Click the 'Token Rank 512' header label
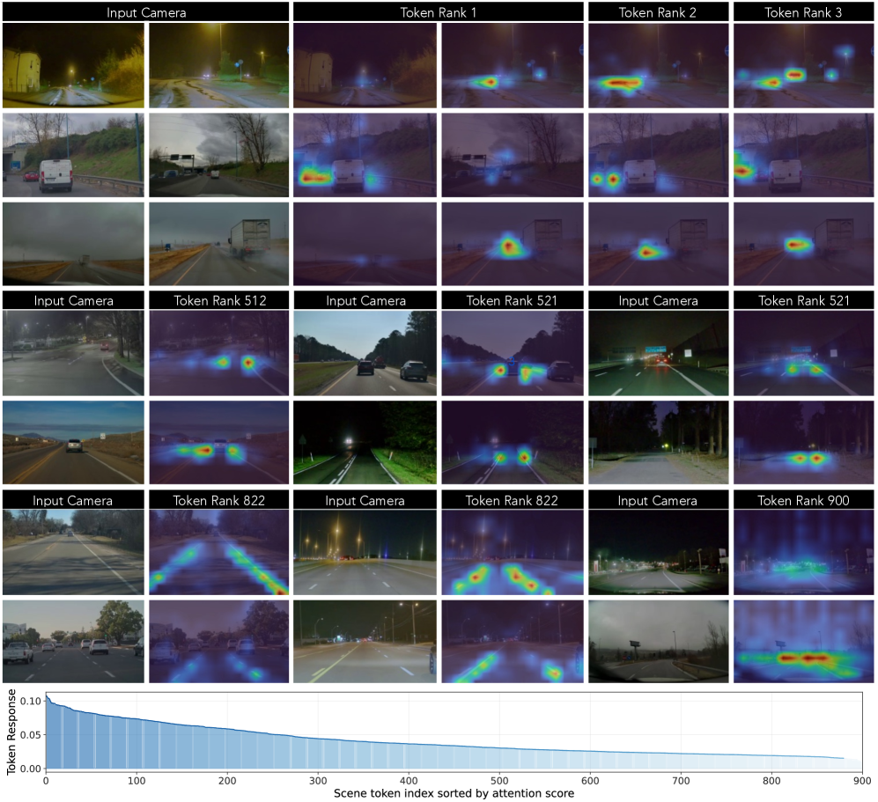The width and height of the screenshot is (878, 802). coord(219,300)
